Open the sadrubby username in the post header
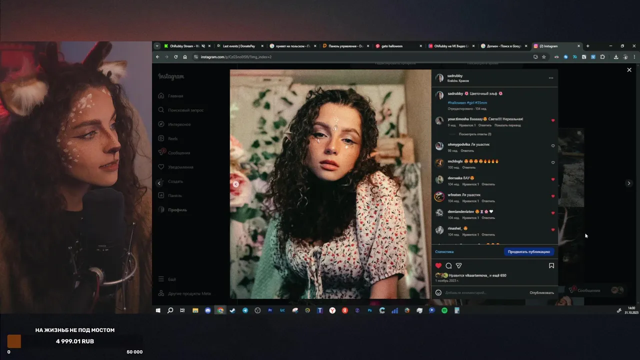 click(455, 76)
